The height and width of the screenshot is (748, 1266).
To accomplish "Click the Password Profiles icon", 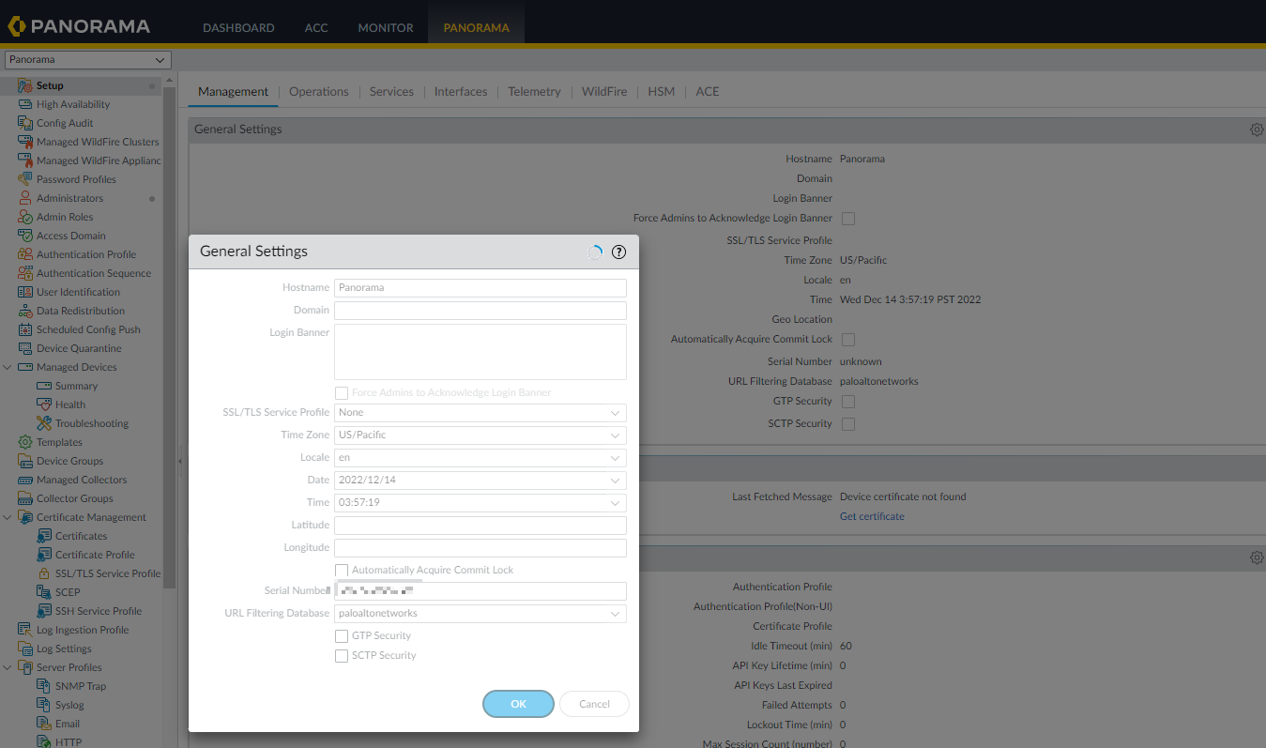I will 25,179.
